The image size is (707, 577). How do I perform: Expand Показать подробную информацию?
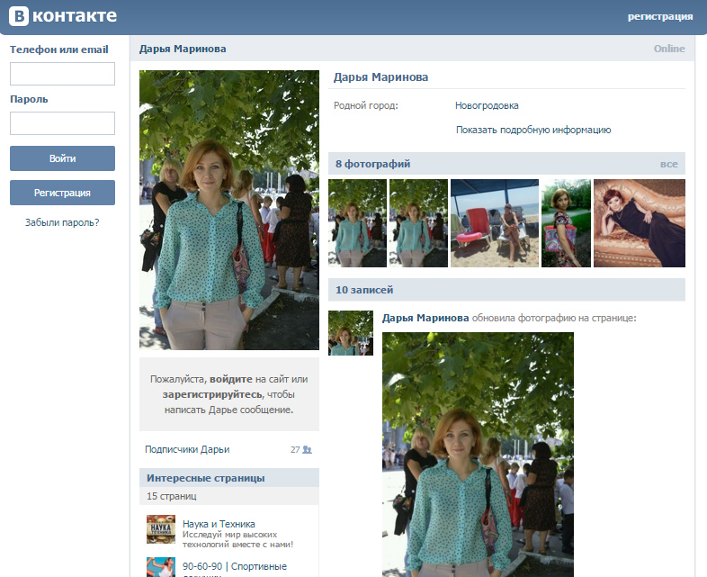pos(533,130)
